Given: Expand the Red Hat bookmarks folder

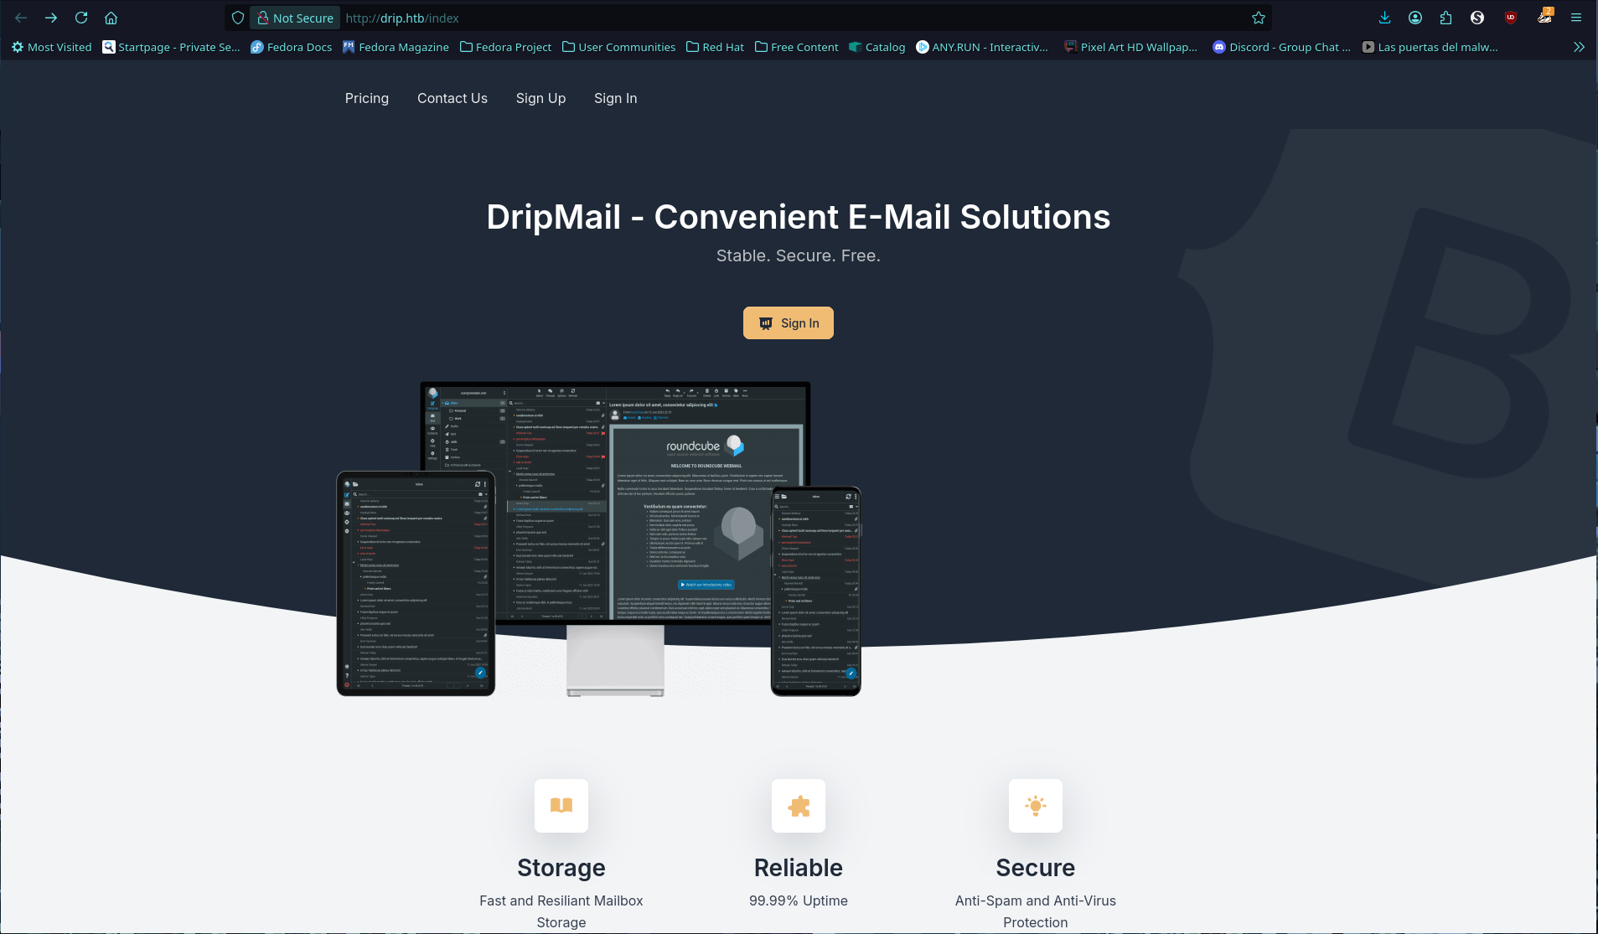Looking at the screenshot, I should coord(715,47).
